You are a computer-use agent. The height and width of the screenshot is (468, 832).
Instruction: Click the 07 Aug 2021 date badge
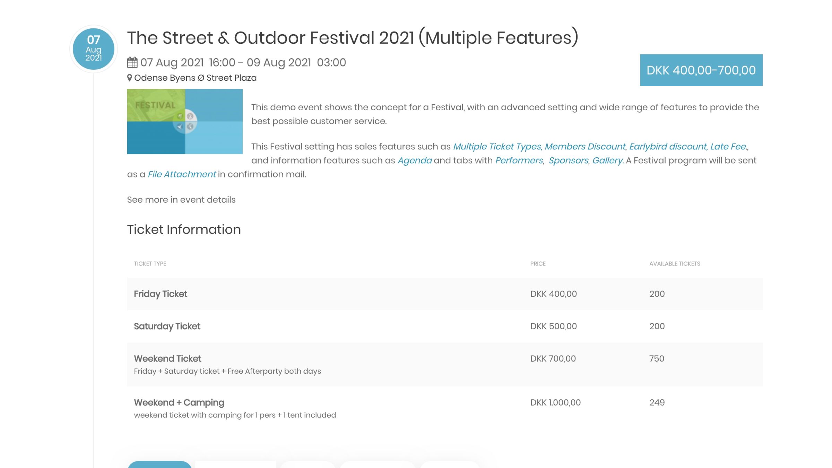[x=94, y=49]
